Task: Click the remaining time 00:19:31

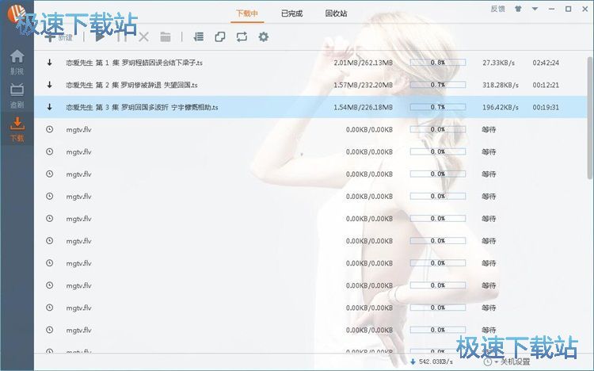Action: coord(546,107)
